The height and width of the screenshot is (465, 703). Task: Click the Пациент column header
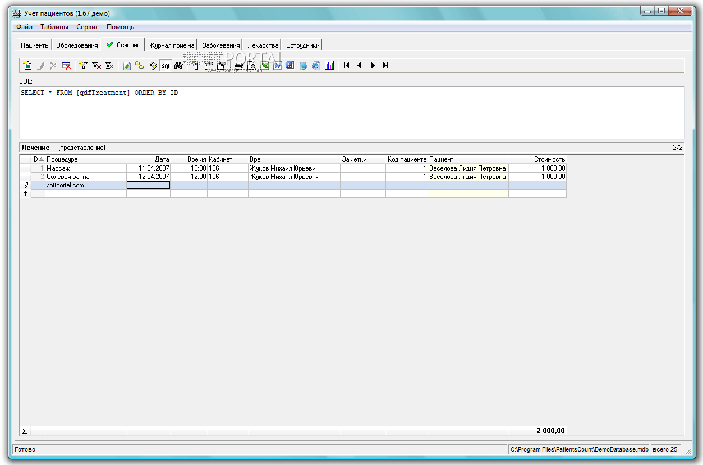point(468,159)
